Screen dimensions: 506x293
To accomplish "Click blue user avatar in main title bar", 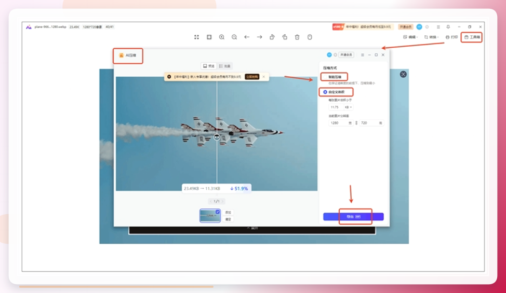I will 419,27.
